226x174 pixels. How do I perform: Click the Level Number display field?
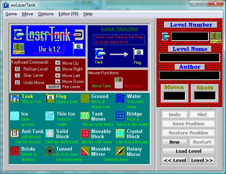[190, 36]
